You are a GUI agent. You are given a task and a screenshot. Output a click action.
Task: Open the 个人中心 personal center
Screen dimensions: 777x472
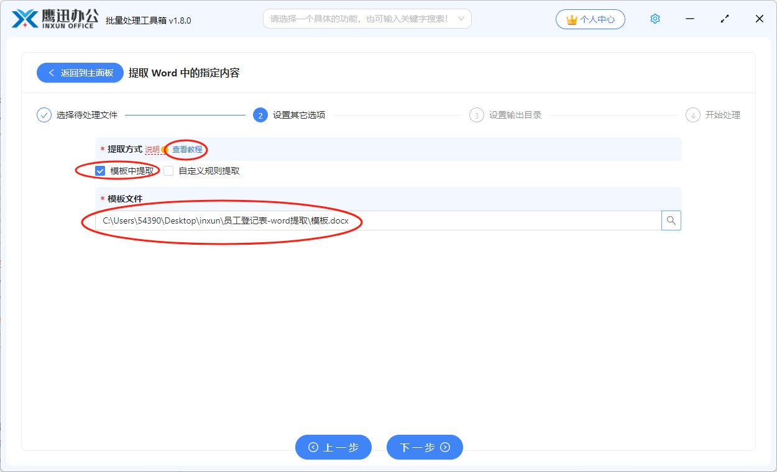591,19
